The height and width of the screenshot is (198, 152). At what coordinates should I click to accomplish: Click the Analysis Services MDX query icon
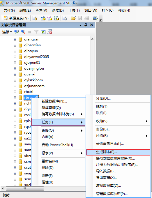click(43, 18)
